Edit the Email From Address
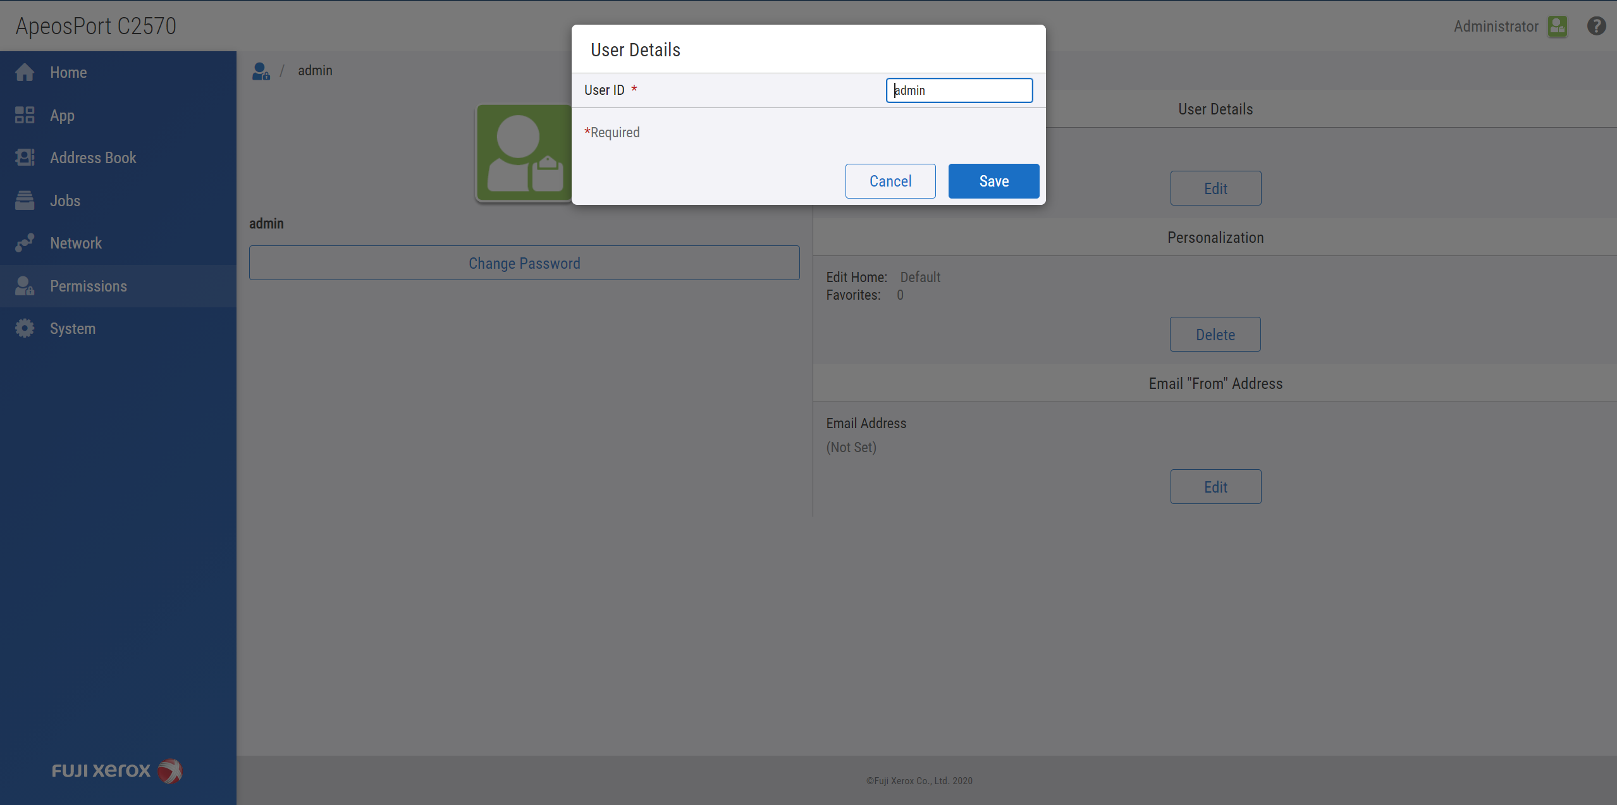The height and width of the screenshot is (805, 1617). [x=1215, y=487]
